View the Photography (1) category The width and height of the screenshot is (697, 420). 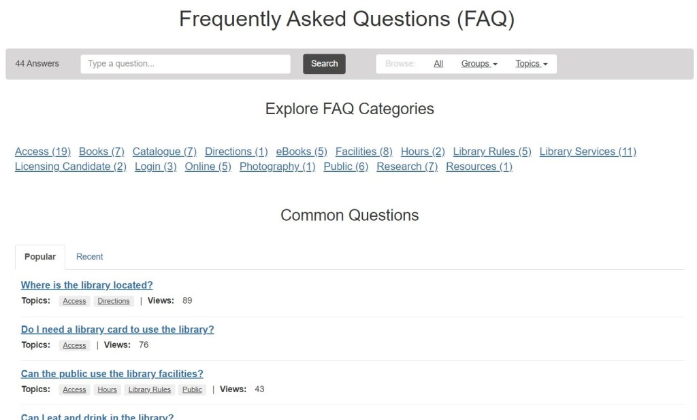tap(277, 167)
